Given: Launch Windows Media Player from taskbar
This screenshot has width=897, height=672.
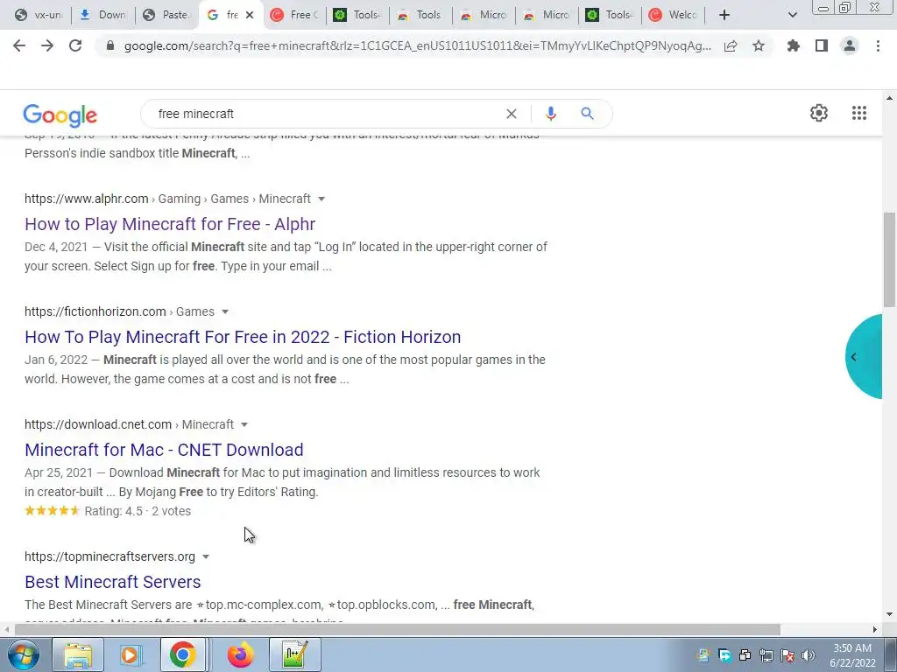Looking at the screenshot, I should (130, 654).
